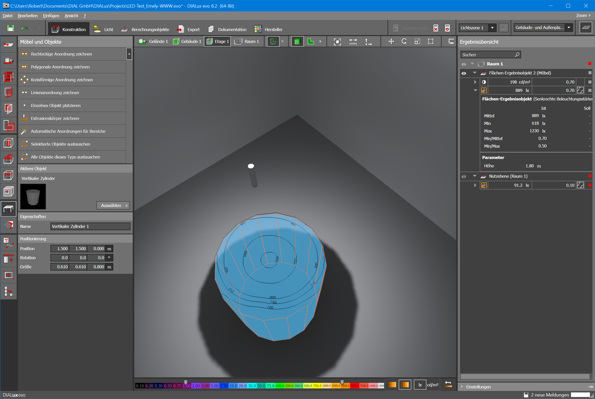Show the hidden Nutzebene (Raum 1)

(x=464, y=176)
